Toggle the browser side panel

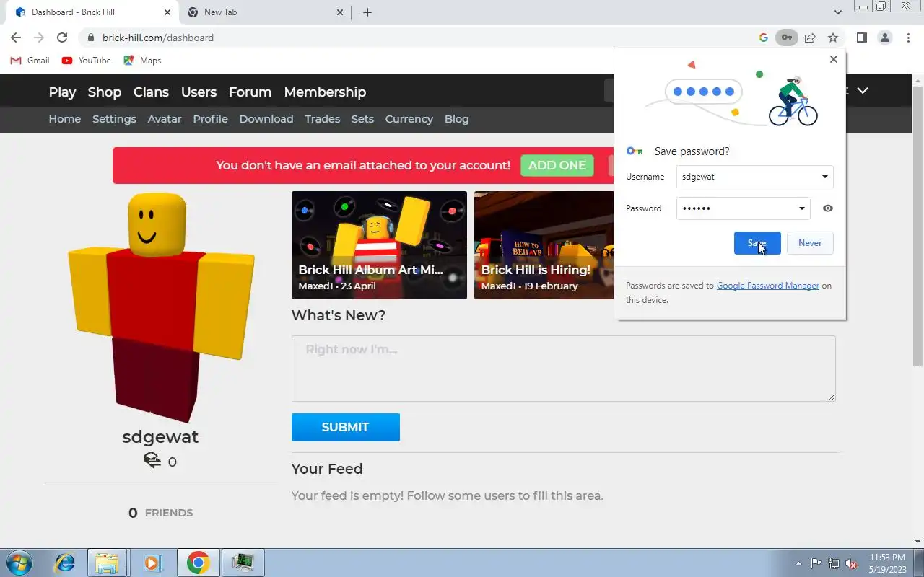click(861, 38)
